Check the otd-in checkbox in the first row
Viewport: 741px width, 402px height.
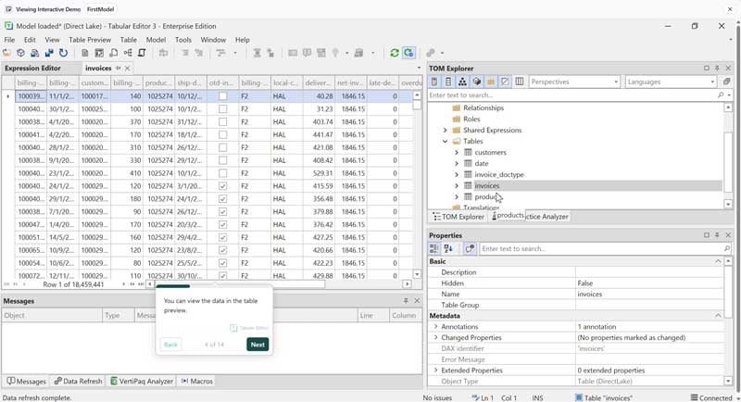coord(222,96)
